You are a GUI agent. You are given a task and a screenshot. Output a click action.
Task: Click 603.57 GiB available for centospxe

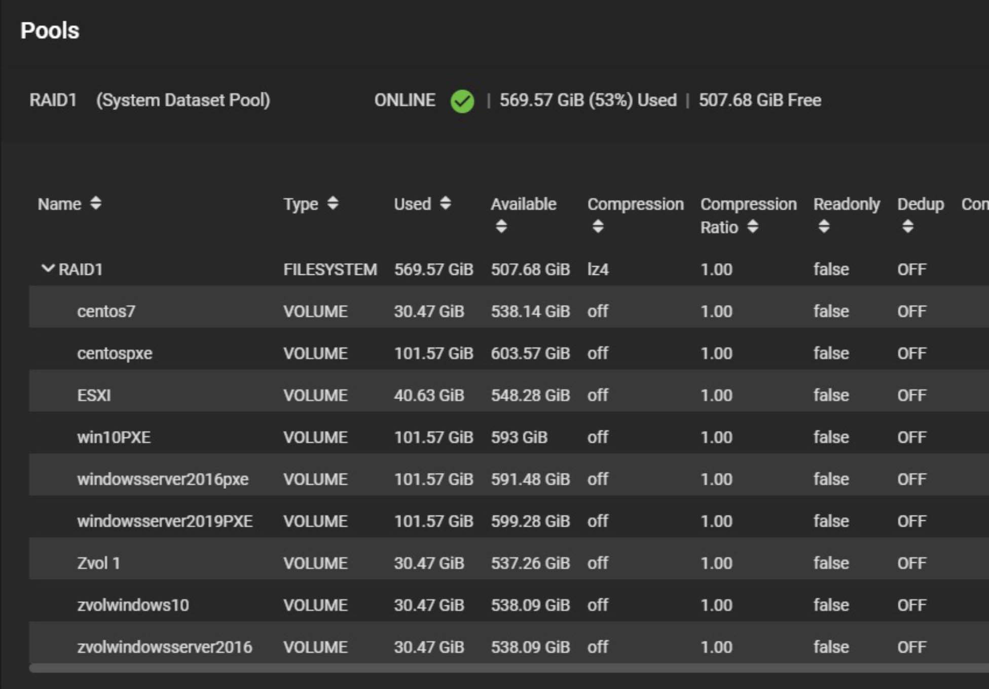click(x=530, y=353)
